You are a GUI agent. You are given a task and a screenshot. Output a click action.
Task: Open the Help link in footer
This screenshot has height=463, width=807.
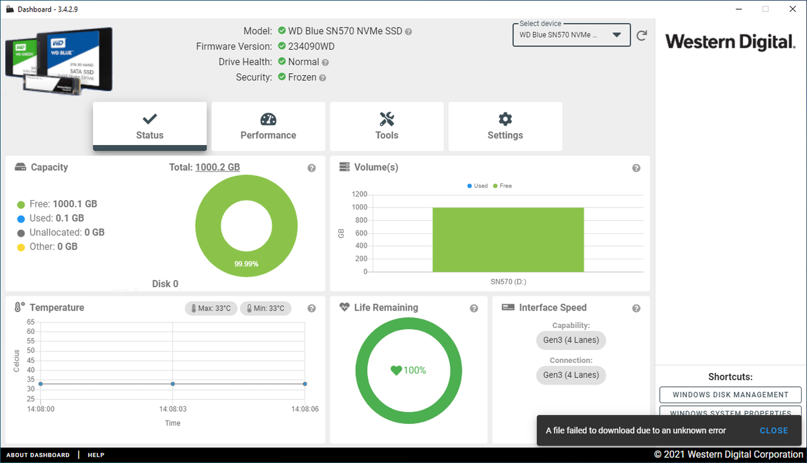95,455
